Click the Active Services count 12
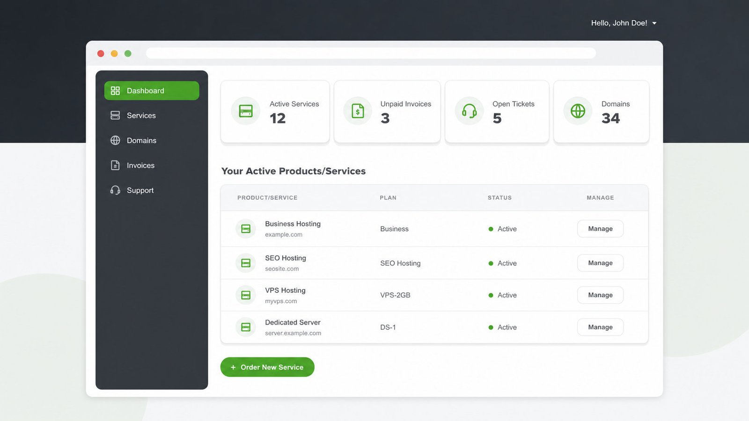The height and width of the screenshot is (421, 749). click(278, 118)
